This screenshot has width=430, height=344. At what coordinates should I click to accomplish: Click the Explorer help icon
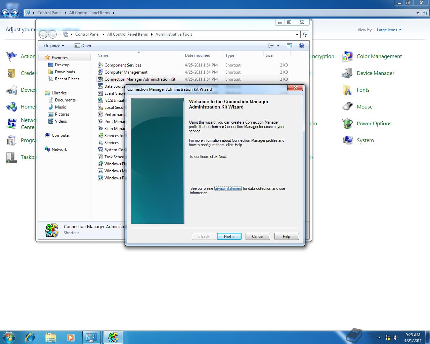click(x=302, y=46)
